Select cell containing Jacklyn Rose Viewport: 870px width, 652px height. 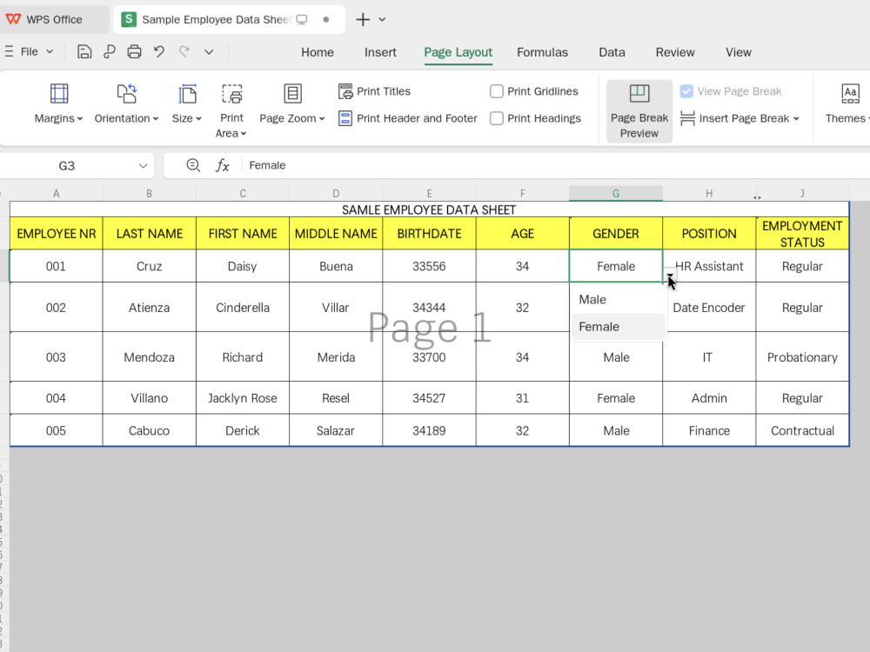[x=243, y=398]
